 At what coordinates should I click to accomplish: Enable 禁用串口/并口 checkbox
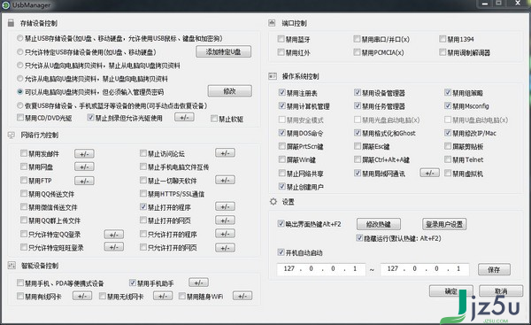357,39
